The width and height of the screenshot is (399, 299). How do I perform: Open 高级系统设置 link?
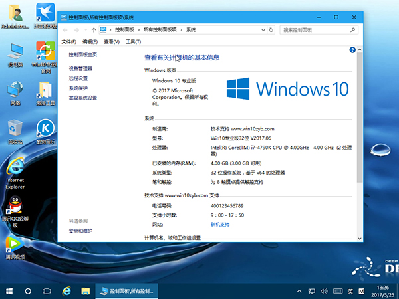[x=82, y=98]
